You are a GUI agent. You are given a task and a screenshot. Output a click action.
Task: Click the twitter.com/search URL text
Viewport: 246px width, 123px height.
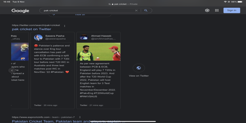tap(36, 25)
